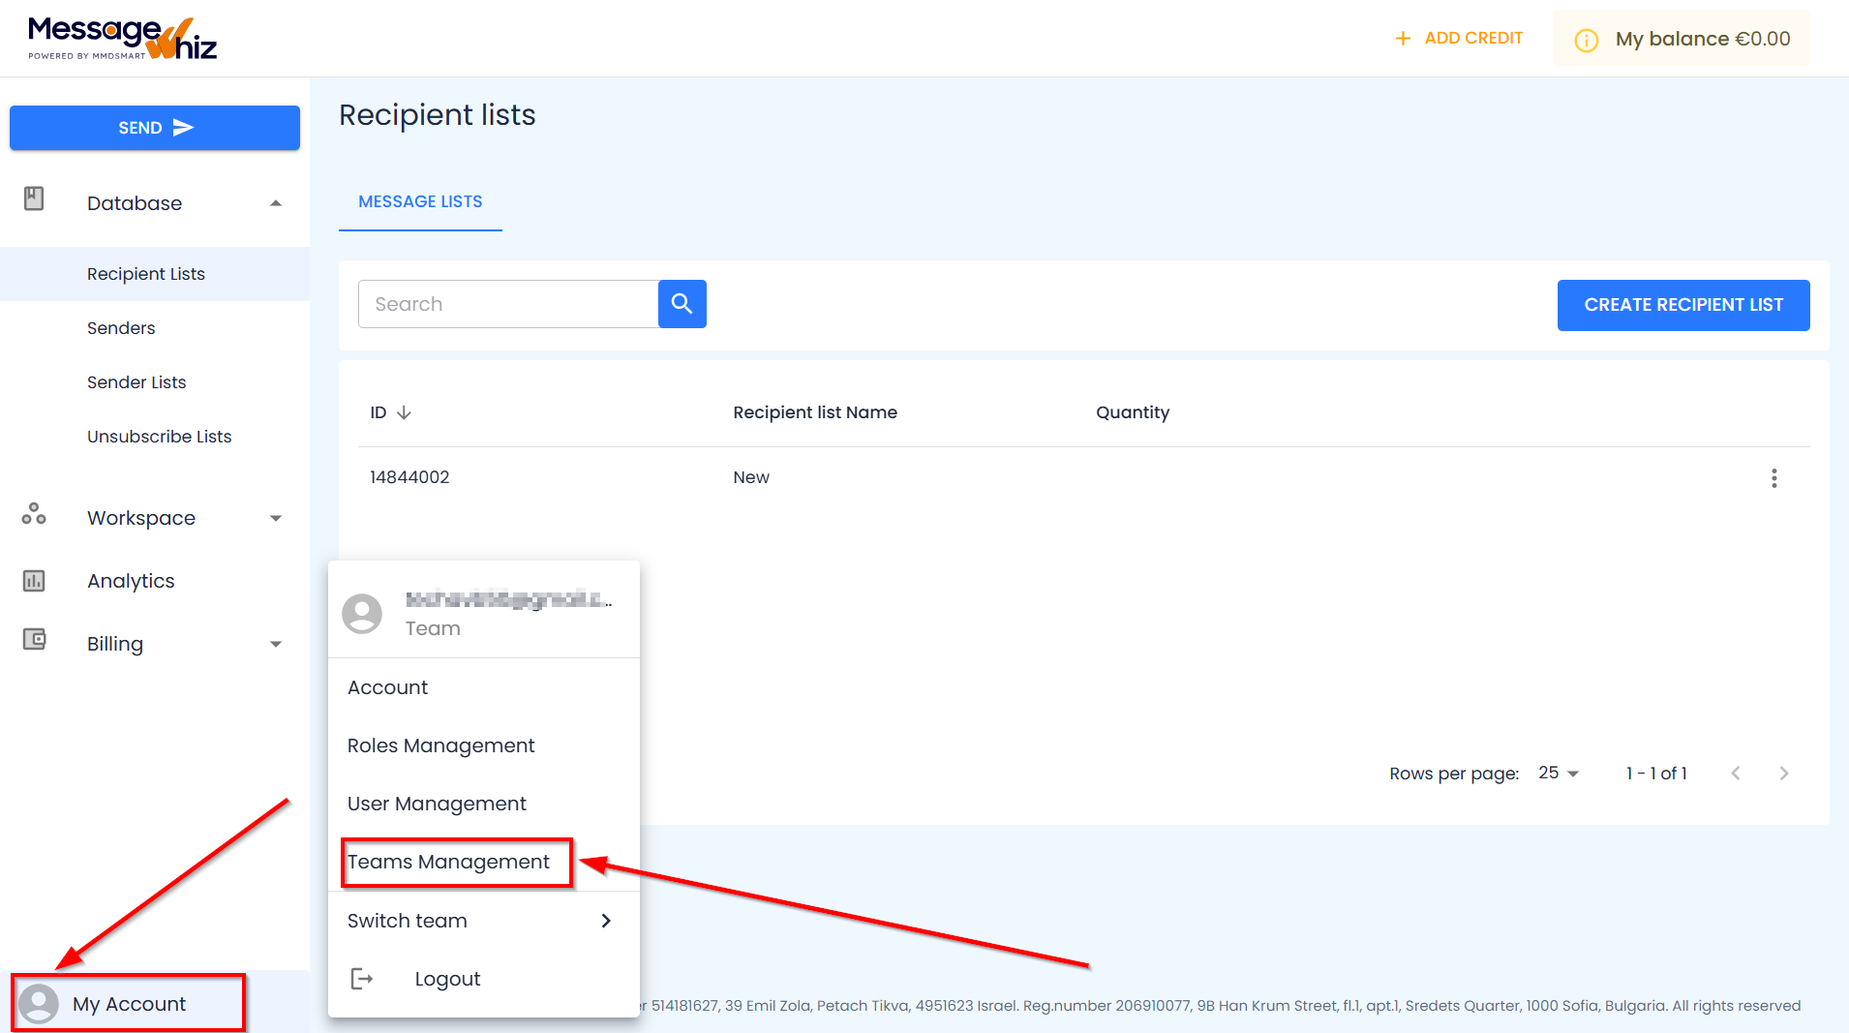The width and height of the screenshot is (1849, 1033).
Task: Select Teams Management in the account menu
Action: point(447,862)
